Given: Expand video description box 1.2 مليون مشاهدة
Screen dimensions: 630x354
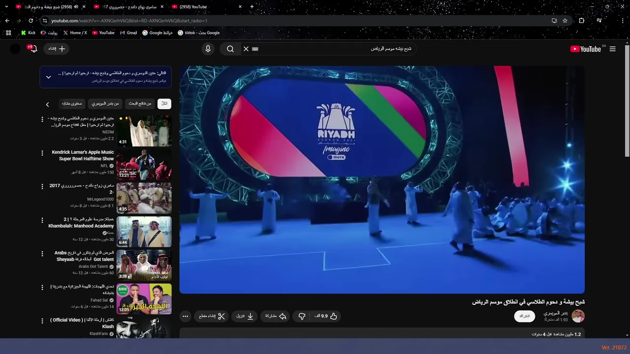Looking at the screenshot, I should pos(382,333).
